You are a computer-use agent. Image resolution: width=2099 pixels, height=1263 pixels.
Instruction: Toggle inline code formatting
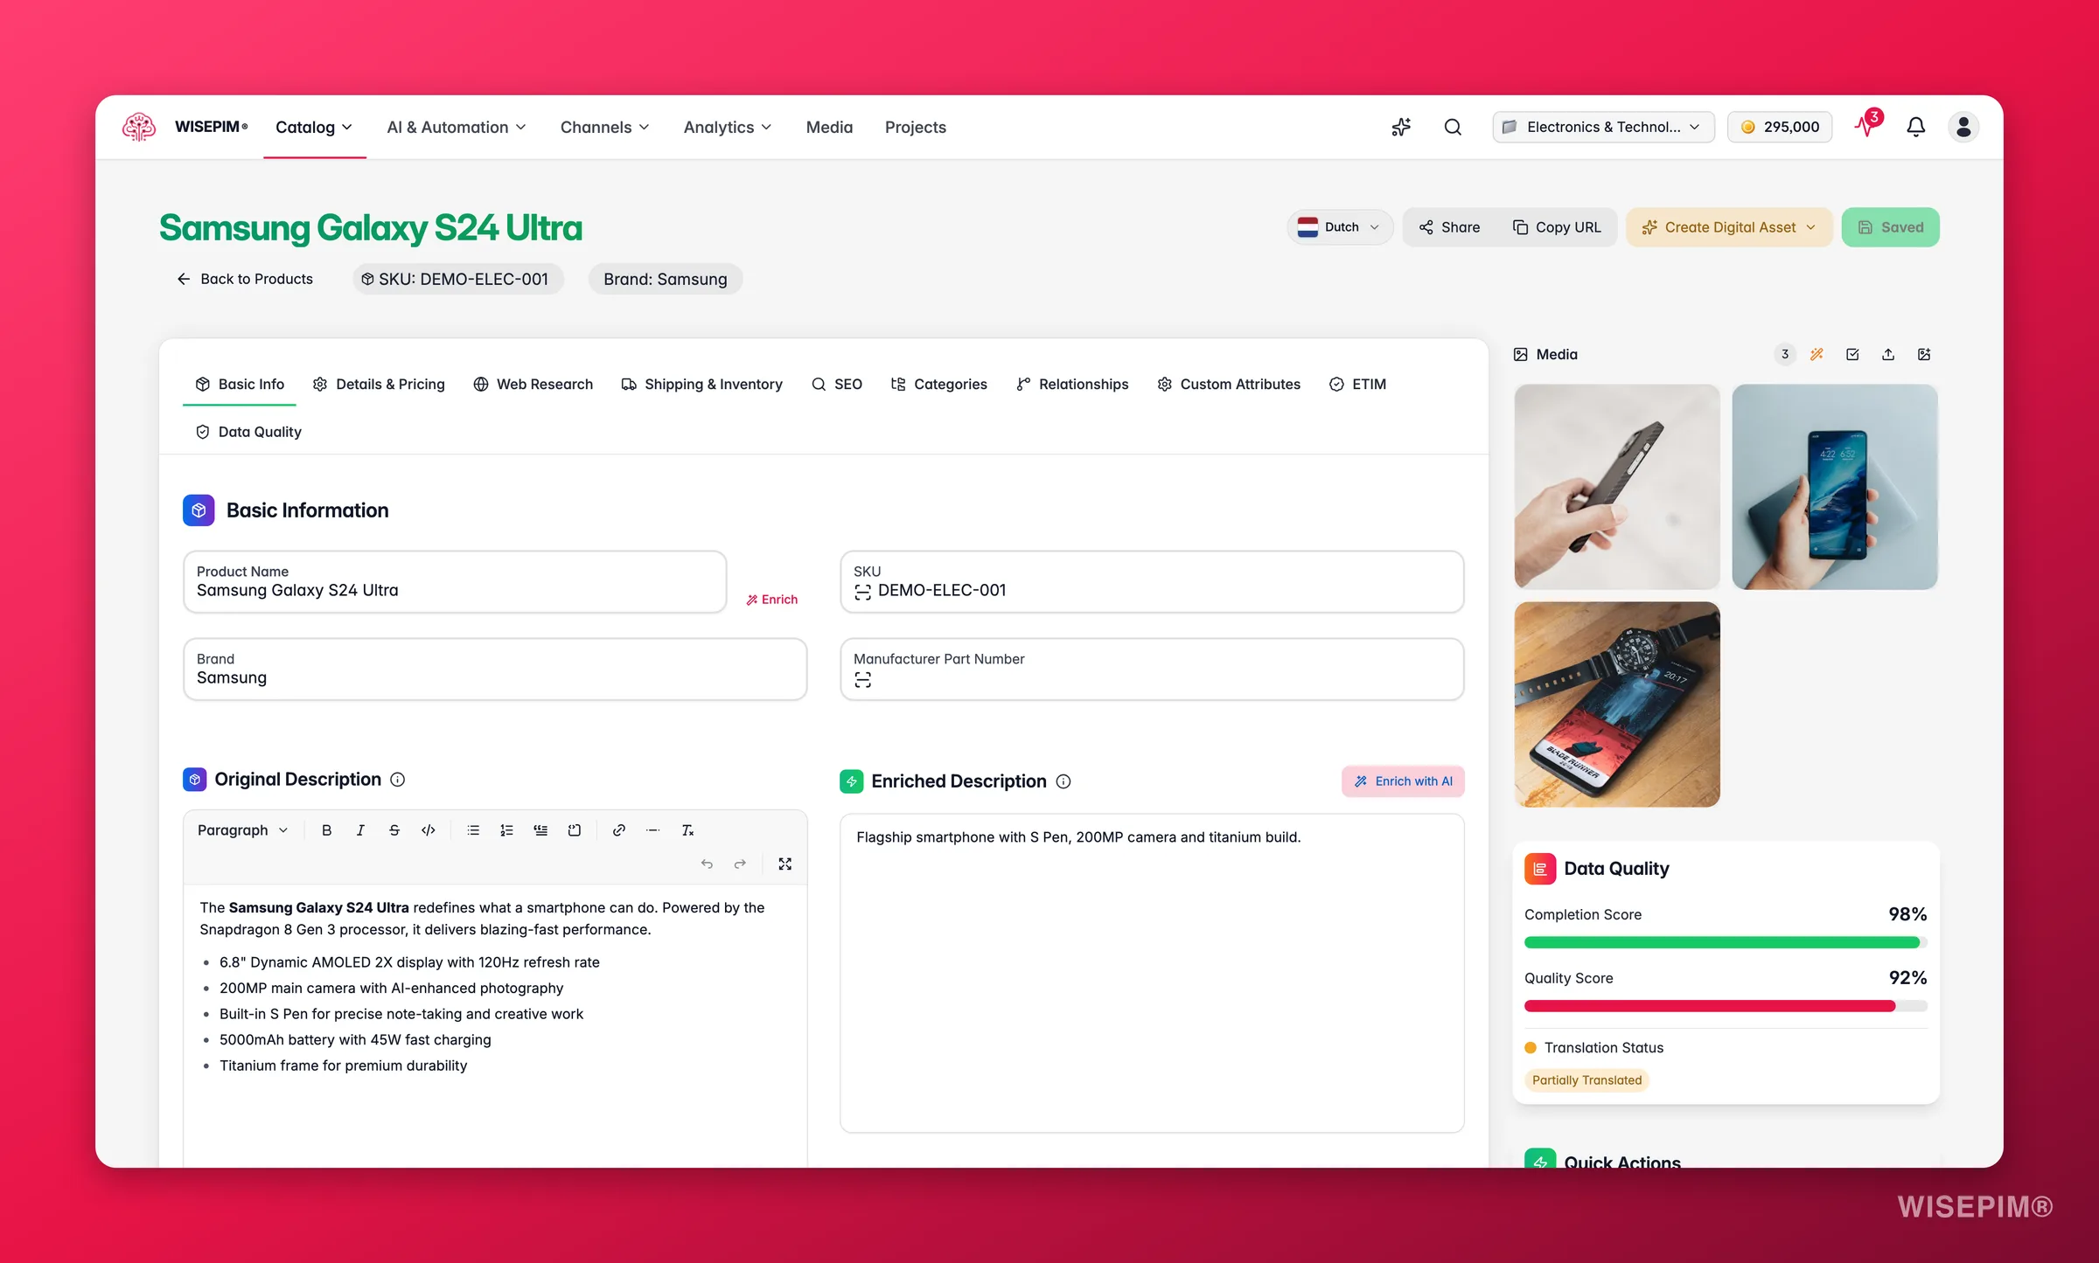click(x=428, y=830)
